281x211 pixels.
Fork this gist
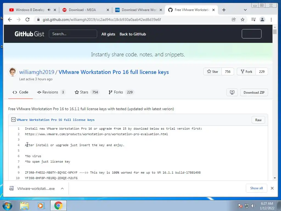(x=246, y=72)
